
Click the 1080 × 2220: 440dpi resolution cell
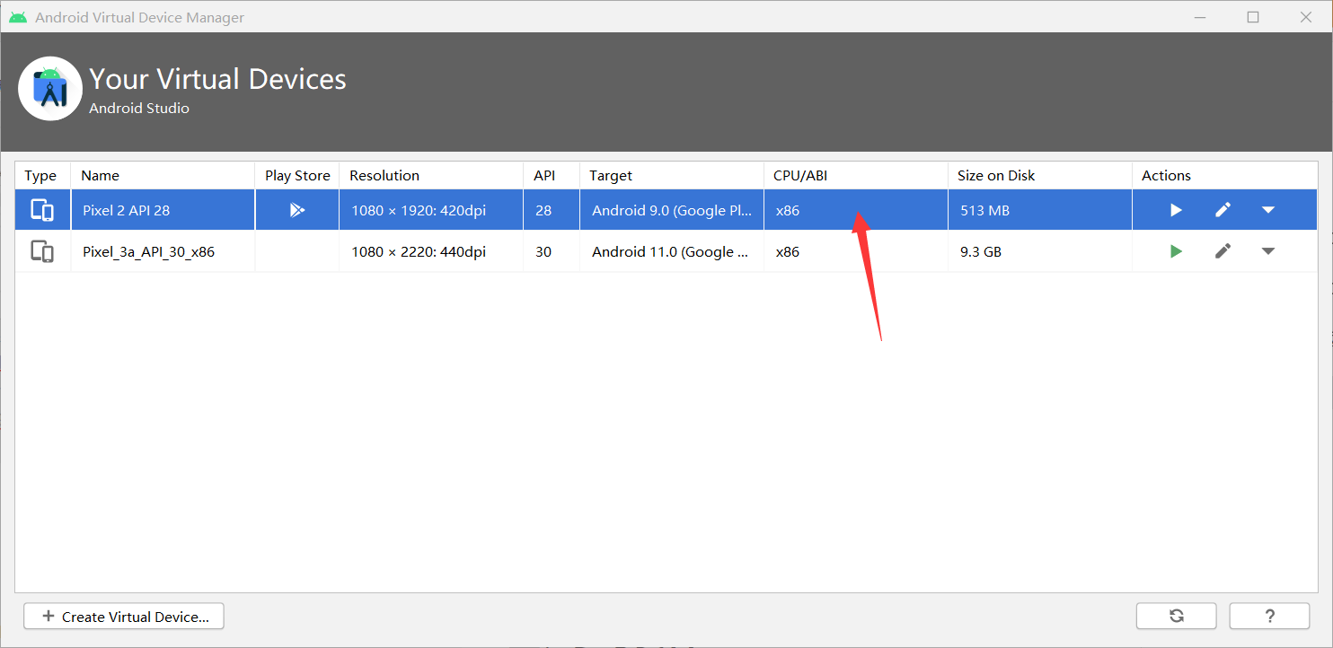coord(431,251)
